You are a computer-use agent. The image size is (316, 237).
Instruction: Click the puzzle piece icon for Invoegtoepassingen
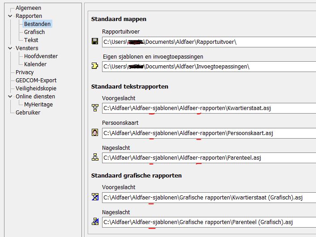point(95,66)
